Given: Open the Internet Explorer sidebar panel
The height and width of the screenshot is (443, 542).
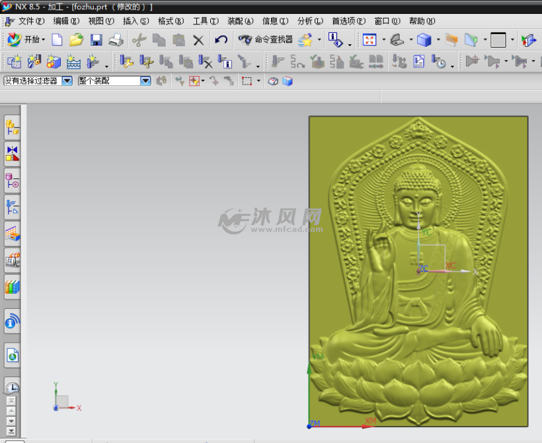Looking at the screenshot, I should (x=12, y=355).
